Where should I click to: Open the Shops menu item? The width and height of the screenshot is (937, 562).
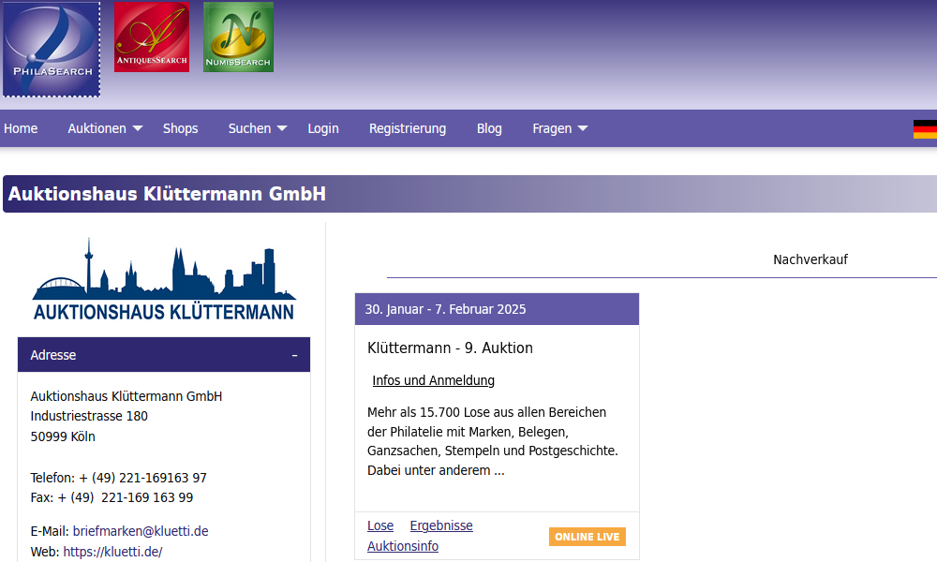pos(181,128)
